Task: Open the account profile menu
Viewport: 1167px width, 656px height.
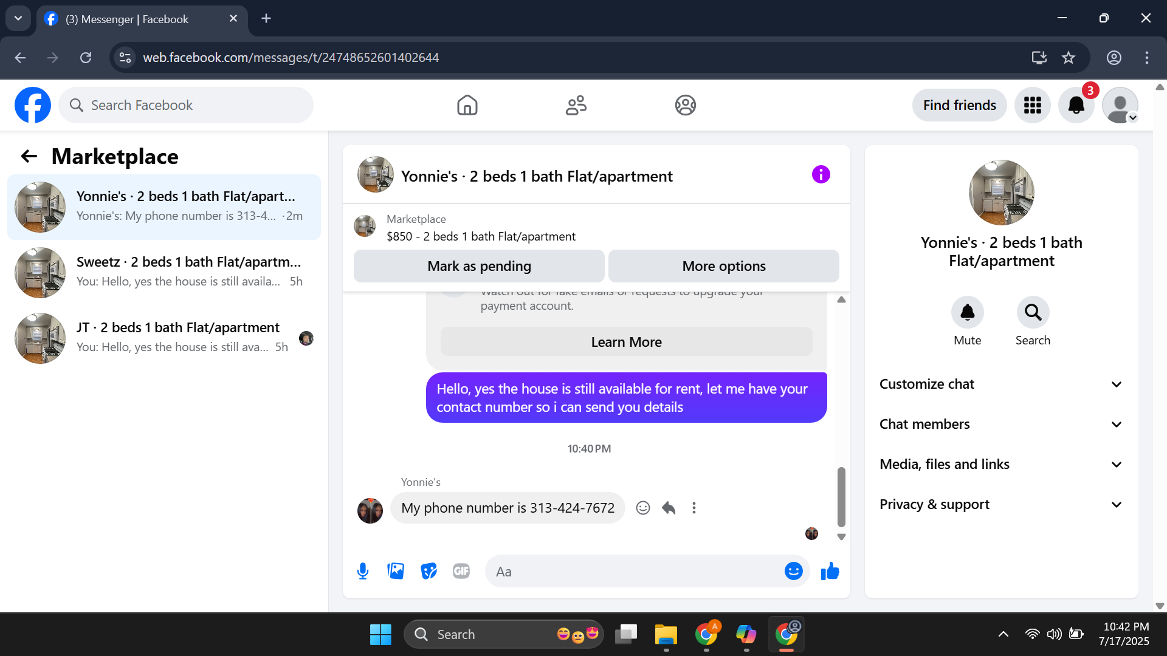Action: click(1120, 105)
